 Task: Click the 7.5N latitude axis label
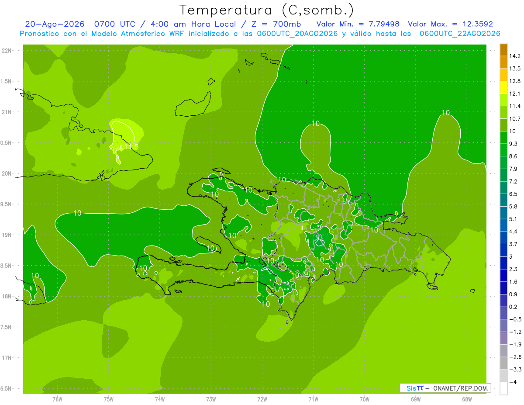coord(7,327)
